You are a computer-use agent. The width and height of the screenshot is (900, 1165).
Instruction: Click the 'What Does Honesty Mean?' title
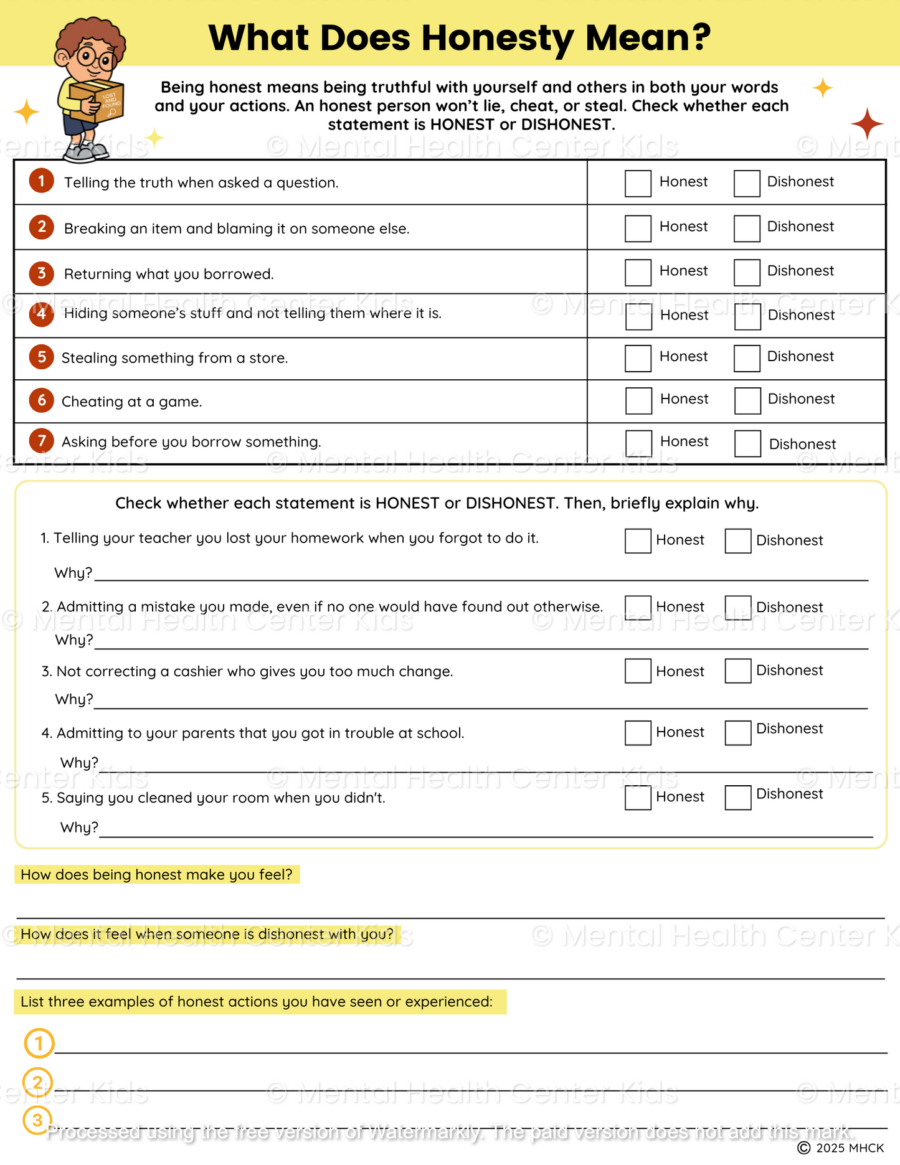(460, 37)
